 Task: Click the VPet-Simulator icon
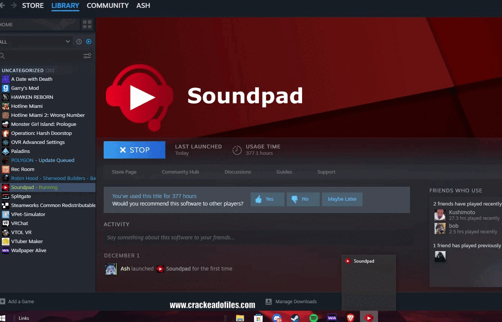point(5,215)
